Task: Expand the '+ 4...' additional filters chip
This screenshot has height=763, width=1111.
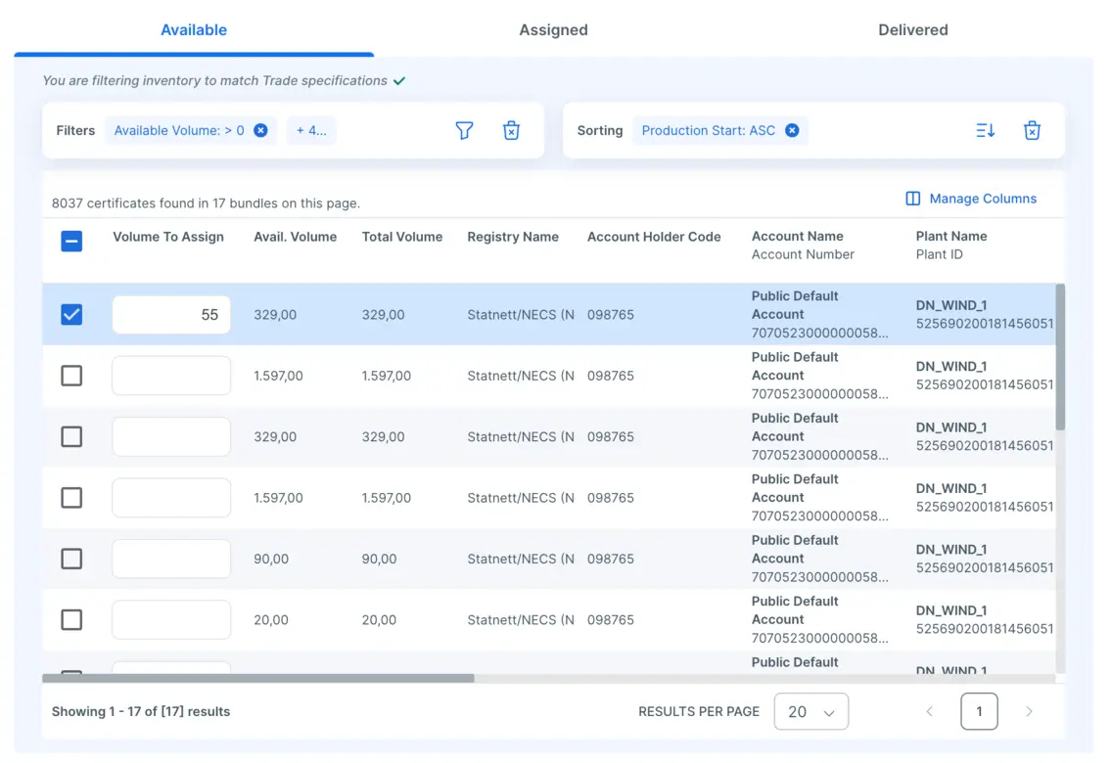Action: (311, 130)
